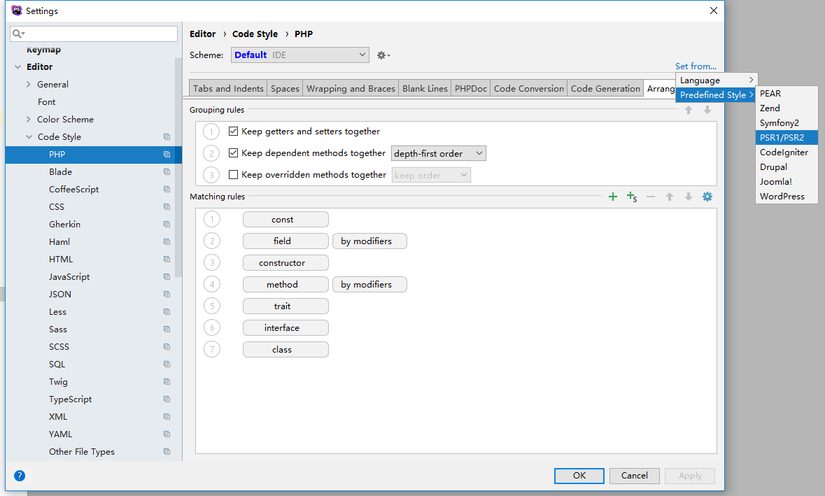
Task: Click the scheme gear actions icon
Action: (383, 55)
